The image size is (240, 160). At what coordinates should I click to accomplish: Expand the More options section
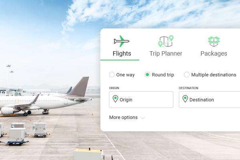[x=127, y=118]
